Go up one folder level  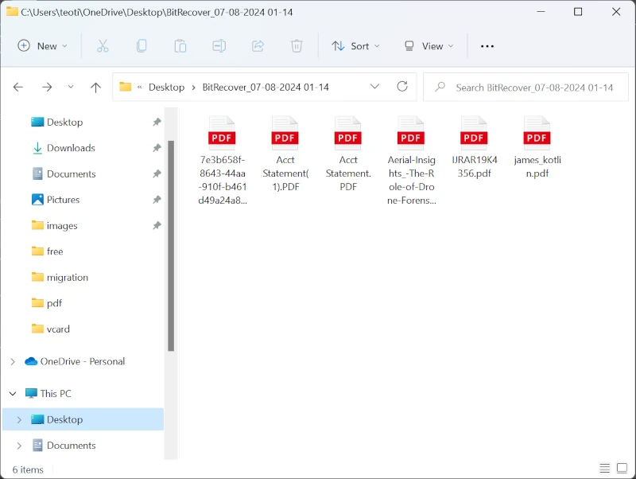coord(95,88)
